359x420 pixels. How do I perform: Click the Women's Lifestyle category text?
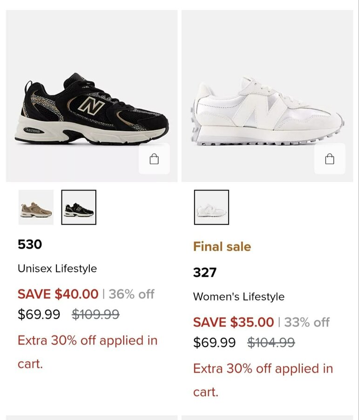(238, 297)
